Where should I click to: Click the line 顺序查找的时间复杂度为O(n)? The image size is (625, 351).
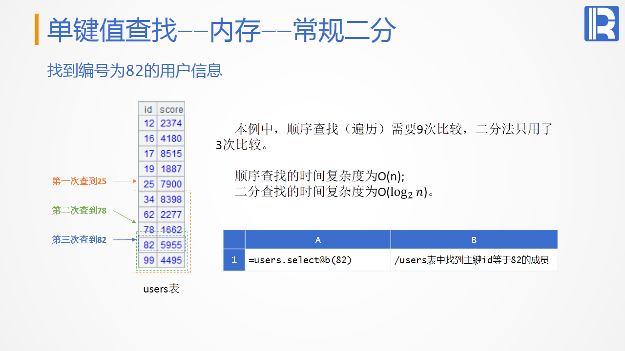[320, 175]
